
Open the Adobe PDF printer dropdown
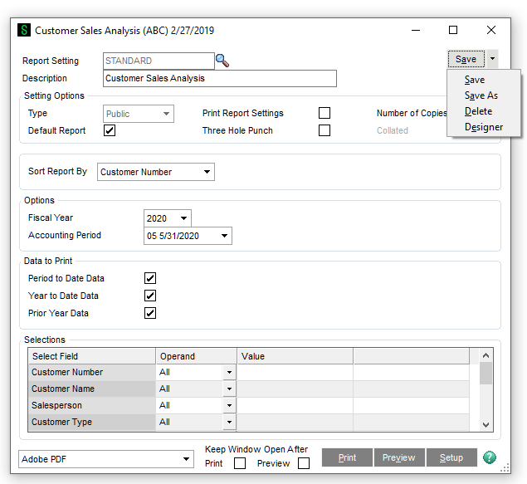(105, 458)
